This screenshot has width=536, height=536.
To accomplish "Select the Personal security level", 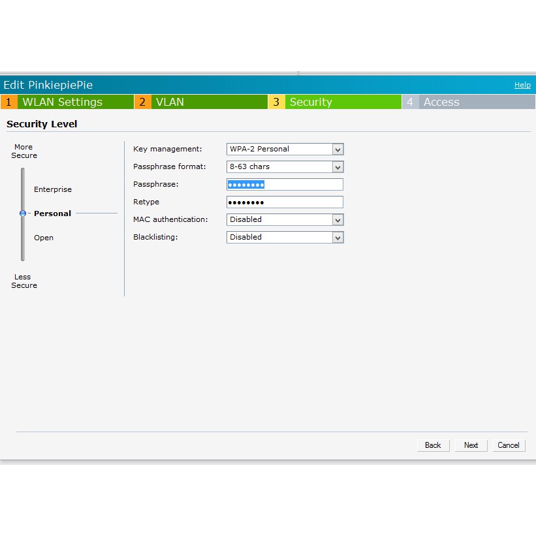I will (52, 213).
